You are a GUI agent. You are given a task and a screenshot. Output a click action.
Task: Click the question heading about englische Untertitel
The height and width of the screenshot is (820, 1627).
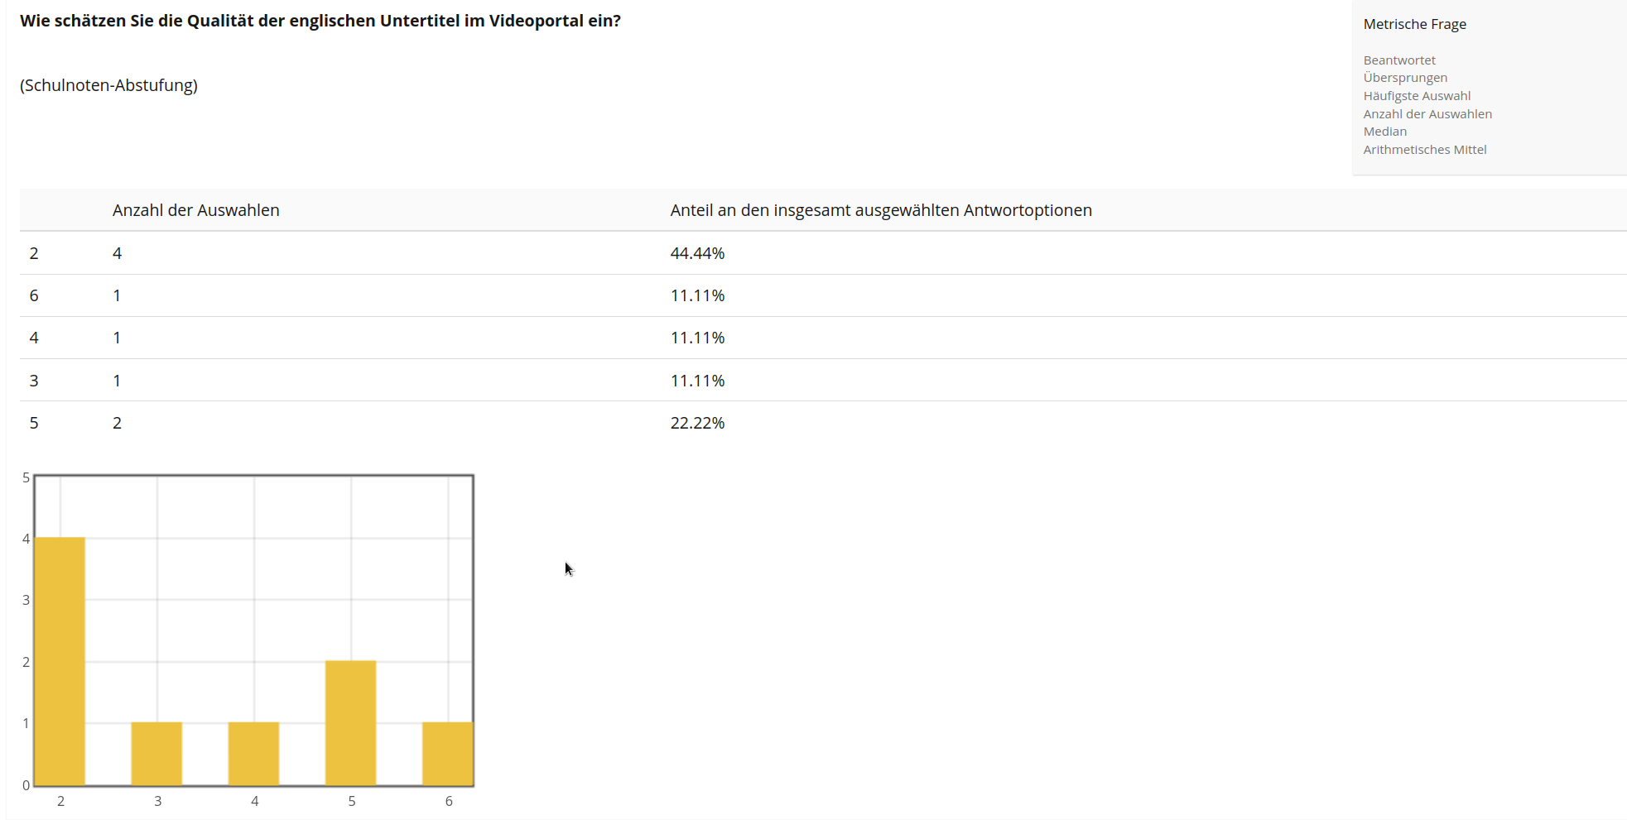pyautogui.click(x=320, y=21)
